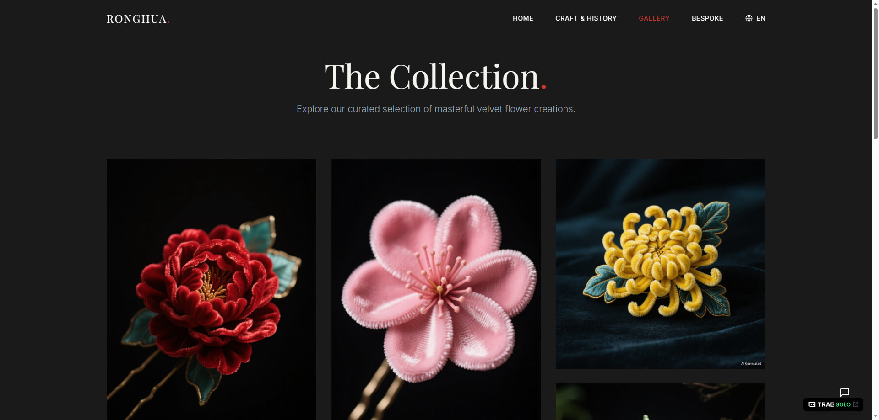The width and height of the screenshot is (879, 420).
Task: Click the external link arrow icon
Action: pos(856,404)
